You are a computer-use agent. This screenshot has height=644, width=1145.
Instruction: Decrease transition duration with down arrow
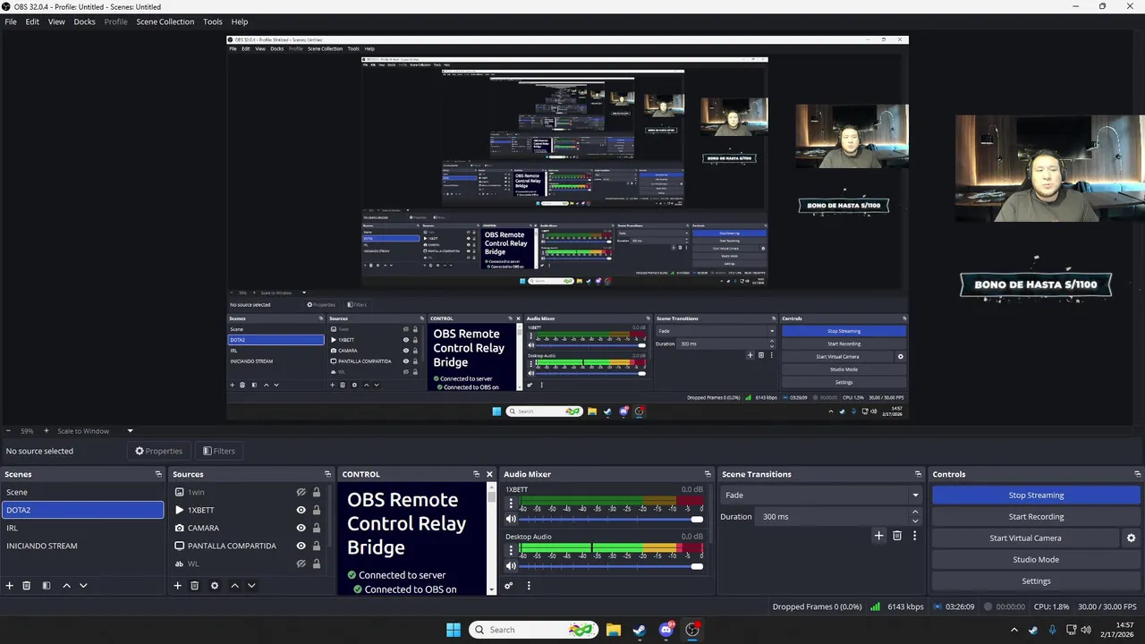click(915, 521)
